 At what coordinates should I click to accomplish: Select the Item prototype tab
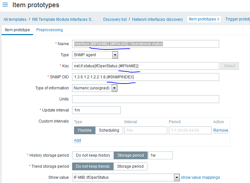17,30
